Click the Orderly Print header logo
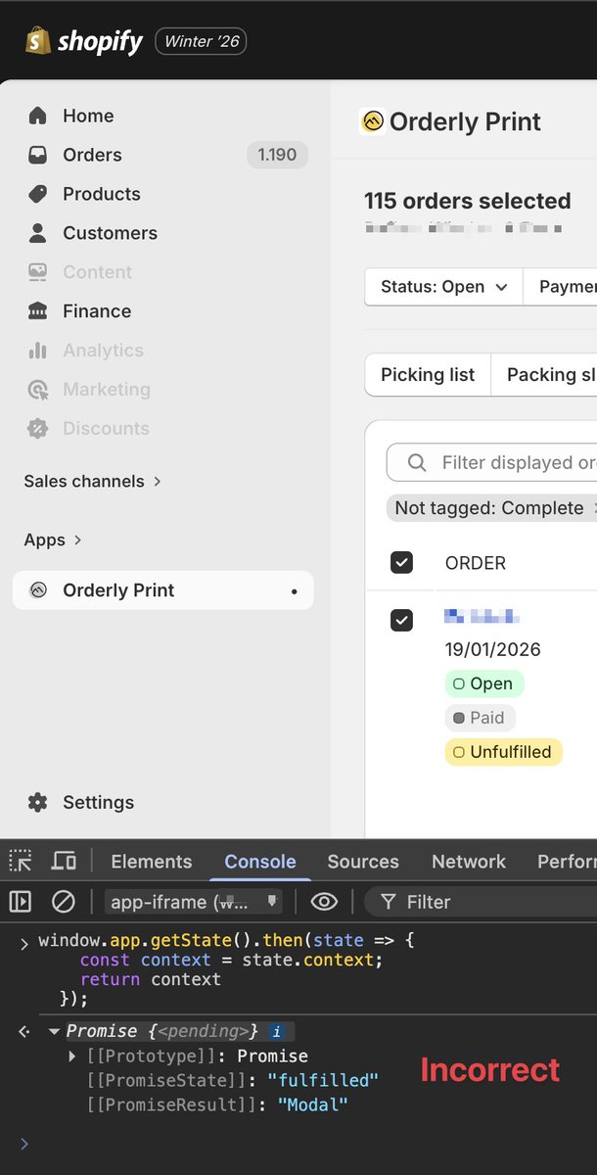The width and height of the screenshot is (597, 1175). click(x=372, y=121)
